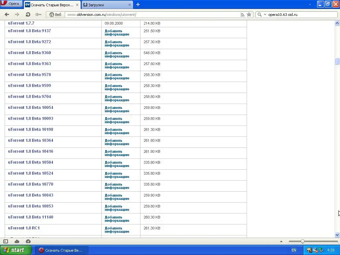340x255 pixels.
Task: Open uTorrent 1.8 Beta 9272 link
Action: point(30,42)
